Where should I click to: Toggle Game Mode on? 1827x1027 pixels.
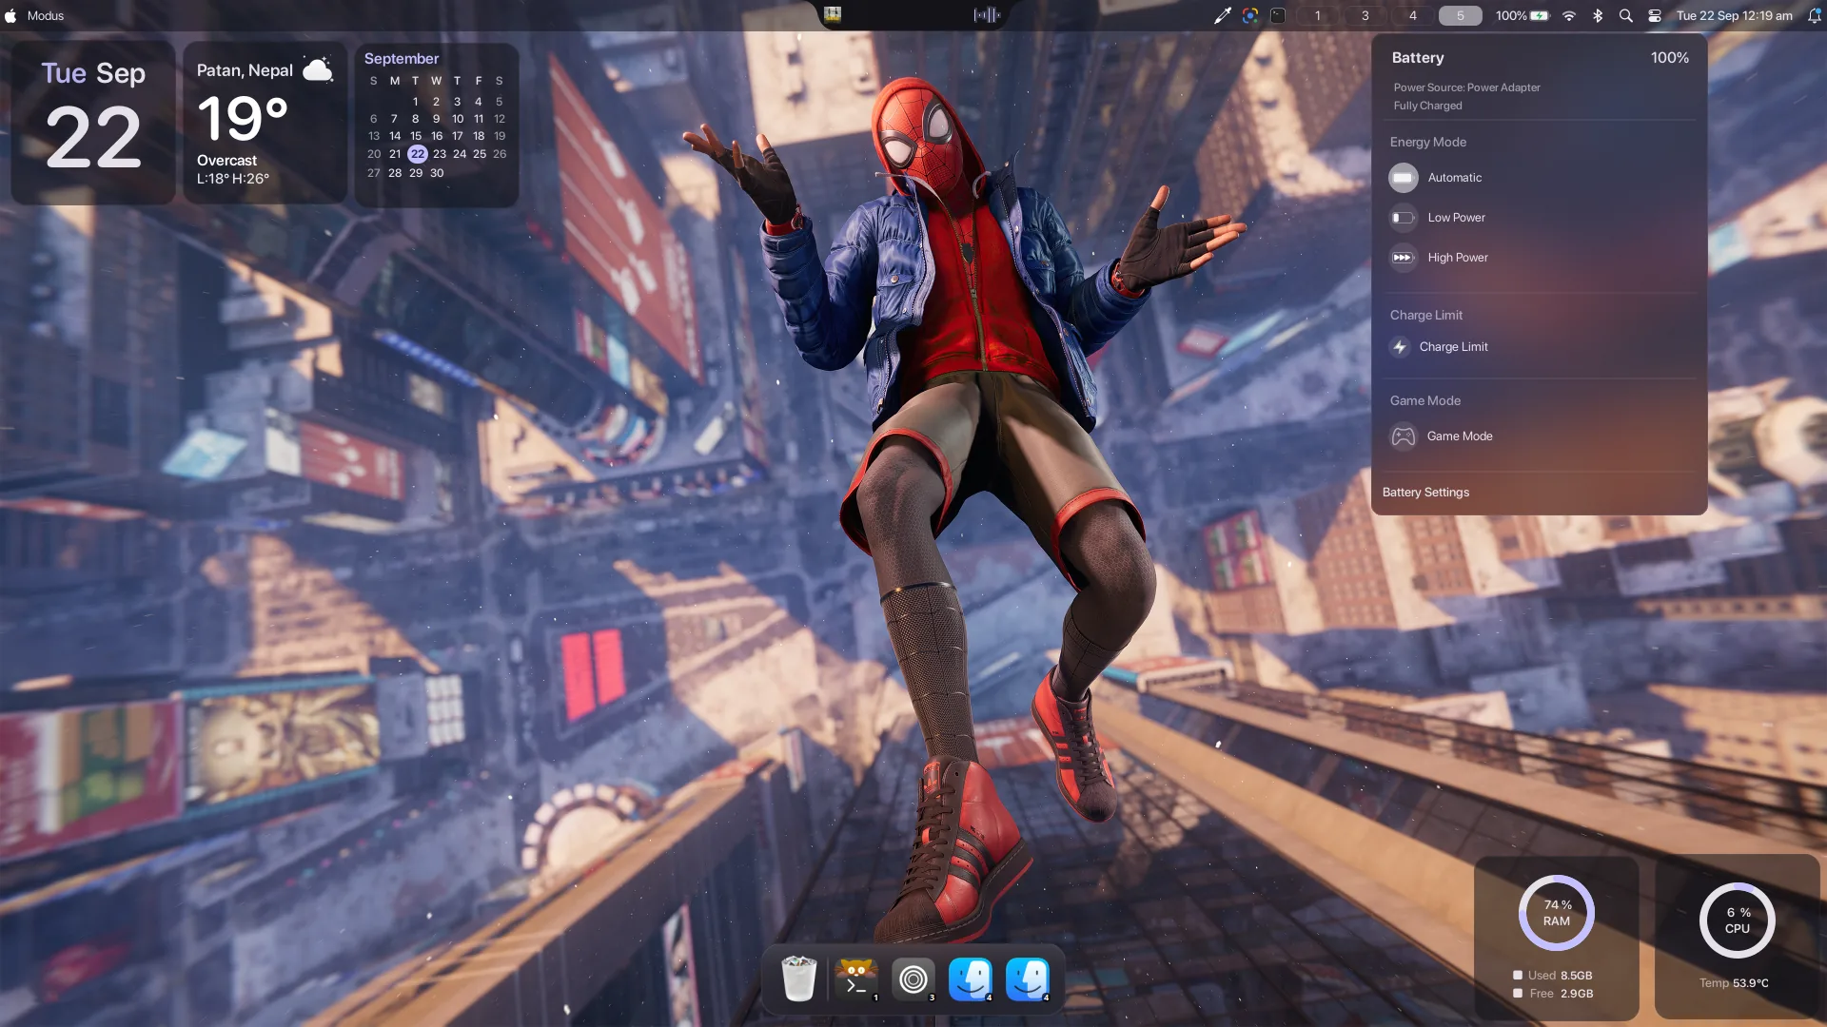point(1442,436)
